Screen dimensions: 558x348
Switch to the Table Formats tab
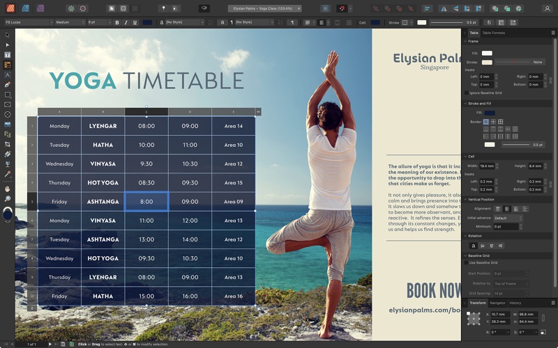pos(493,33)
